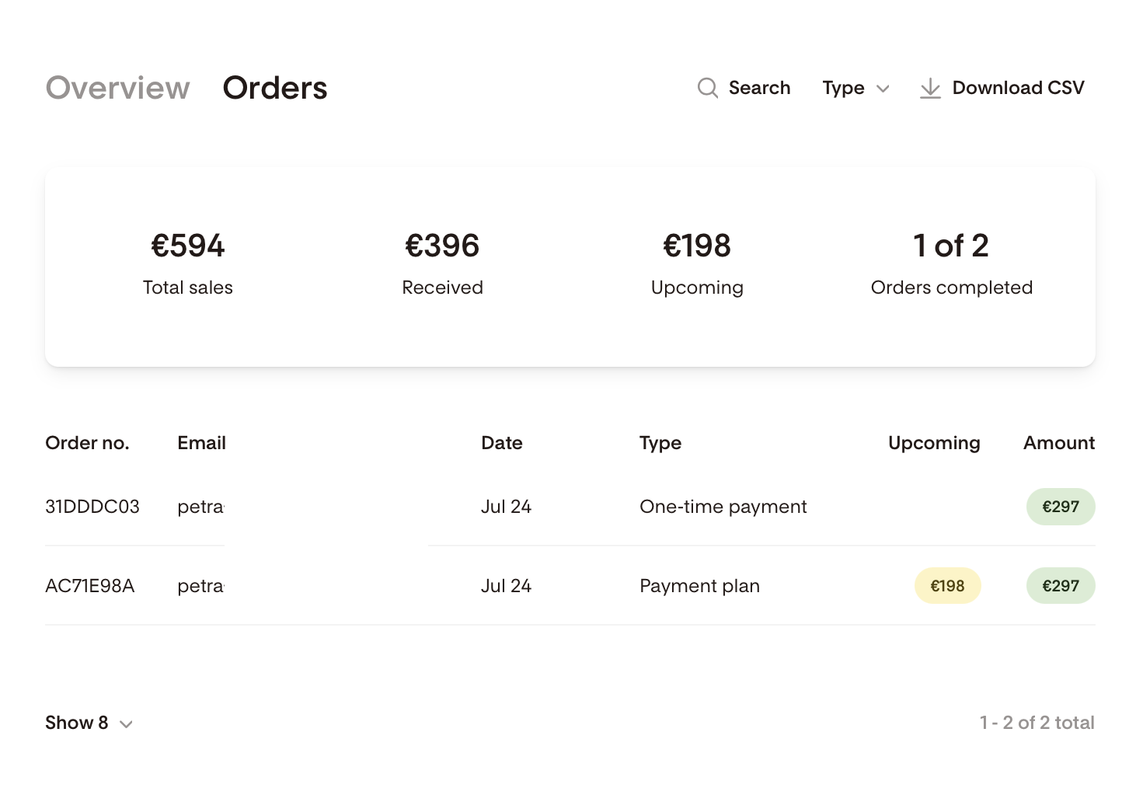Click the Amount column header
The image size is (1136, 788).
(x=1059, y=443)
